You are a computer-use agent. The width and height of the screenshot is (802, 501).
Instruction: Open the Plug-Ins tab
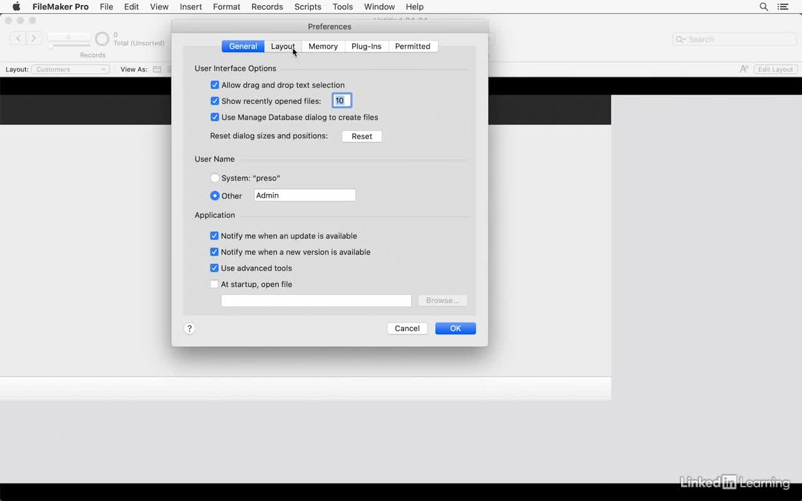tap(367, 46)
